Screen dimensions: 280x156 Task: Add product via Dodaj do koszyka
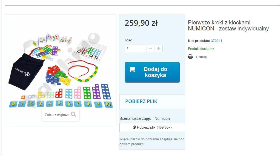[152, 72]
